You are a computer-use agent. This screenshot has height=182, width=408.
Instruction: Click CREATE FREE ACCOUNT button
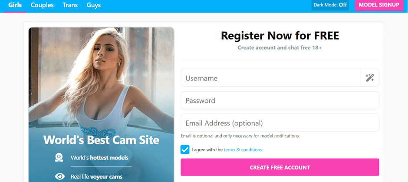click(x=280, y=167)
